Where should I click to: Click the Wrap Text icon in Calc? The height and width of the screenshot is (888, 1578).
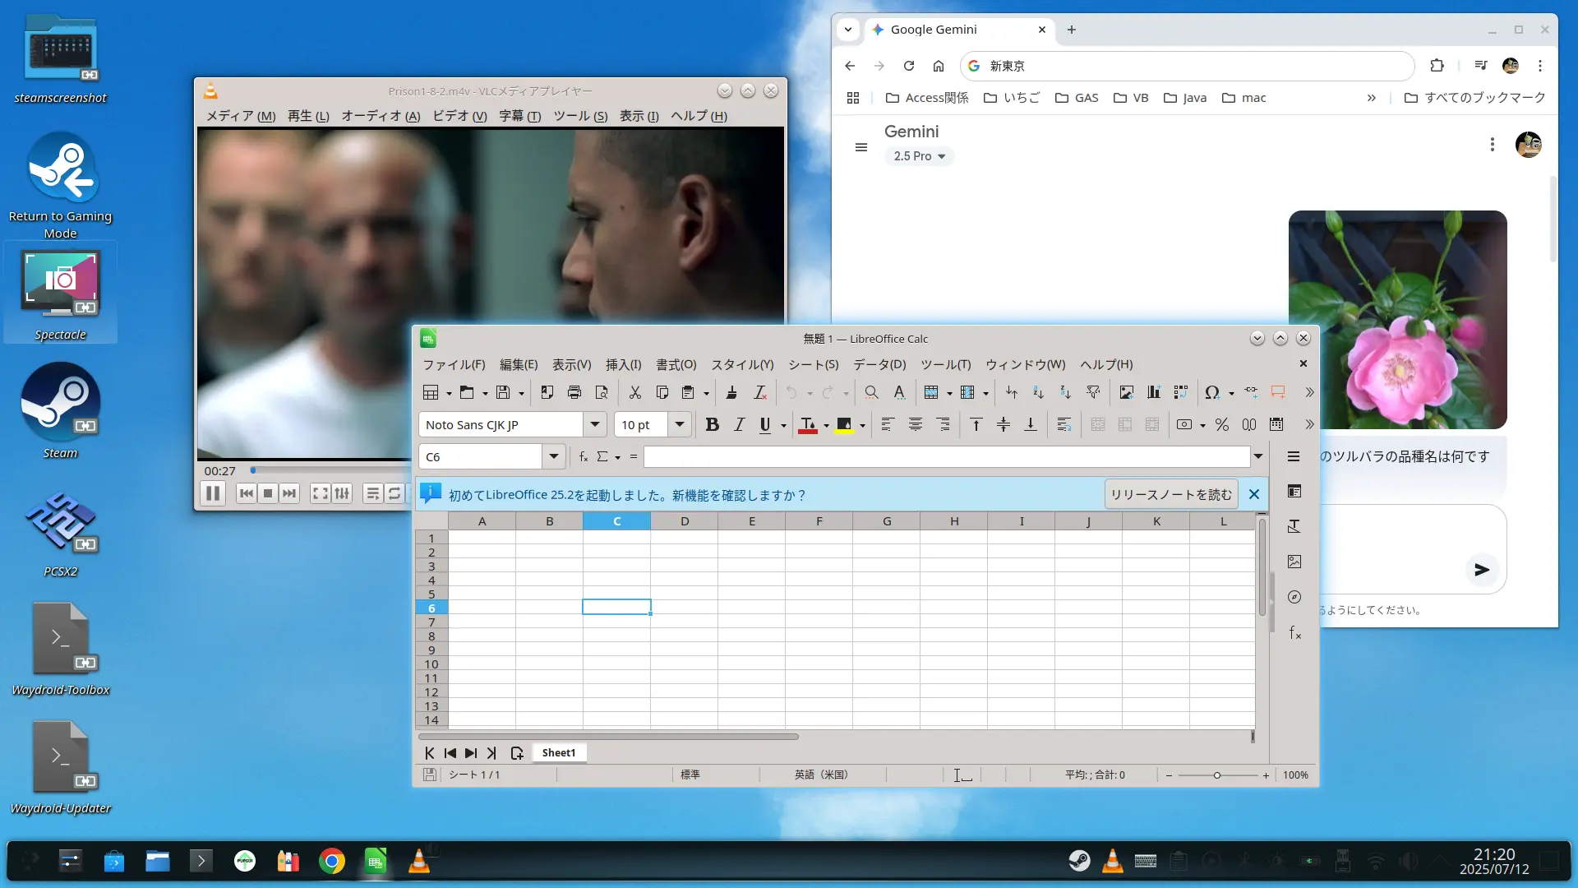click(1064, 424)
